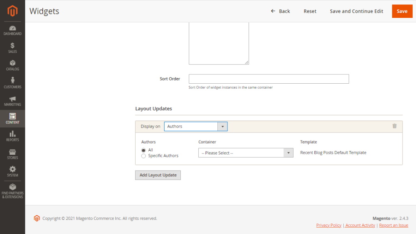The height and width of the screenshot is (234, 416).
Task: Click Save and Continue Edit
Action: (x=356, y=11)
